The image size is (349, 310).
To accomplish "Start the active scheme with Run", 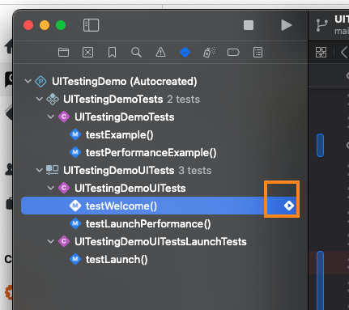I will pyautogui.click(x=286, y=25).
